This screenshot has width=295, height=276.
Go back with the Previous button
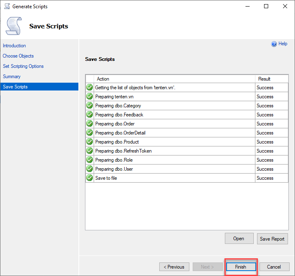(x=174, y=267)
